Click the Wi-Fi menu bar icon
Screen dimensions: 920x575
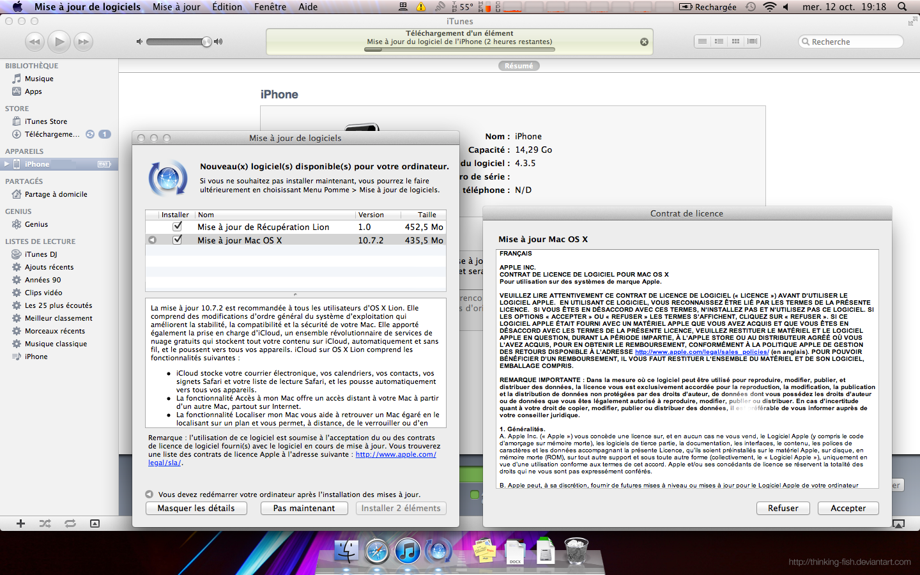770,7
